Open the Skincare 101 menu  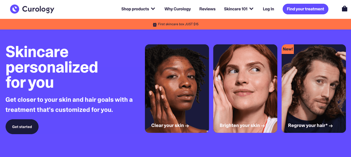pos(236,9)
